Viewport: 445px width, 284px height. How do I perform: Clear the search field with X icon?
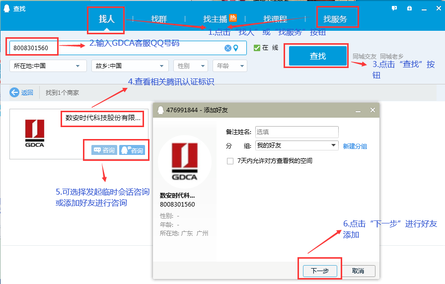click(227, 48)
